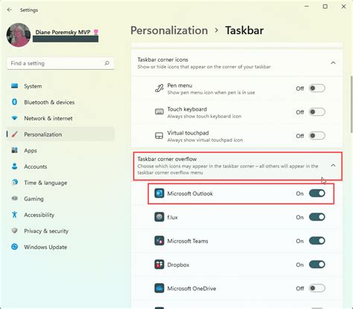Screen dimensions: 353x309
Task: Click the vertical scrollbar on the right
Action: point(352,104)
